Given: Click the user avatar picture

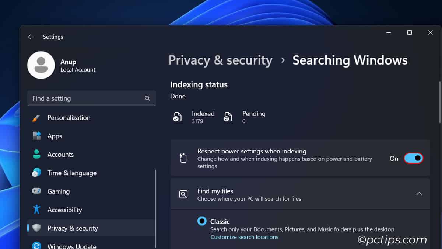Looking at the screenshot, I should click(41, 65).
